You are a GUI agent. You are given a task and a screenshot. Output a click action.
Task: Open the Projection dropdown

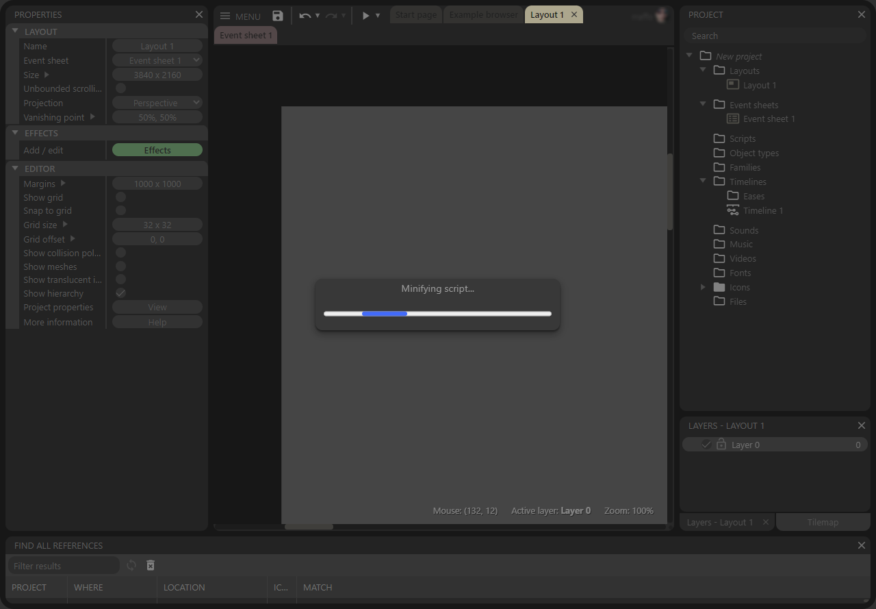coord(157,103)
